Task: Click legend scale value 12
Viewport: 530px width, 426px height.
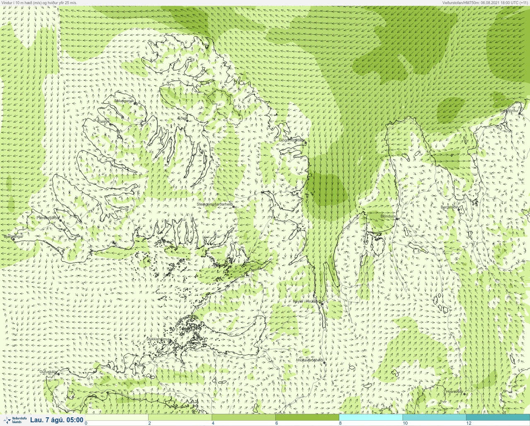Action: click(469, 423)
